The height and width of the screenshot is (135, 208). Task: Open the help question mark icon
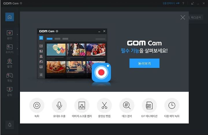click(x=183, y=3)
